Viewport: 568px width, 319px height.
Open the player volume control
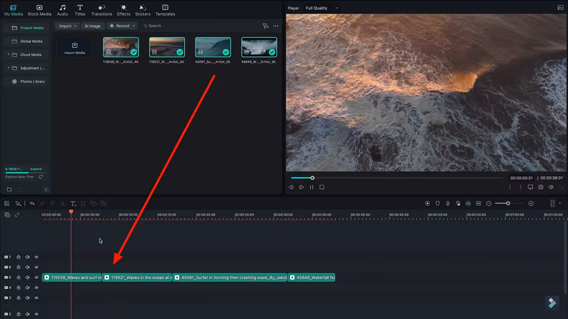point(551,188)
